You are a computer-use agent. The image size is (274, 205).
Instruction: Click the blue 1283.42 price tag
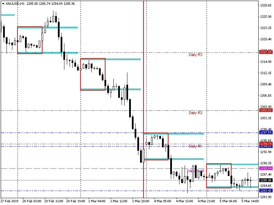[x=266, y=191]
